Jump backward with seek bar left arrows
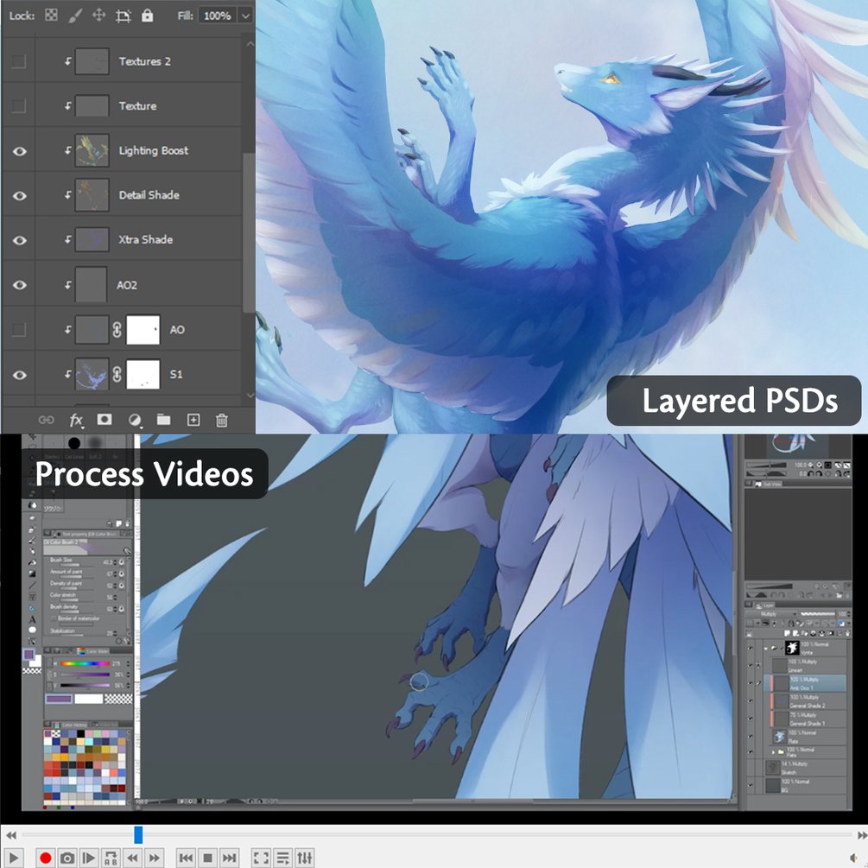 [10, 835]
